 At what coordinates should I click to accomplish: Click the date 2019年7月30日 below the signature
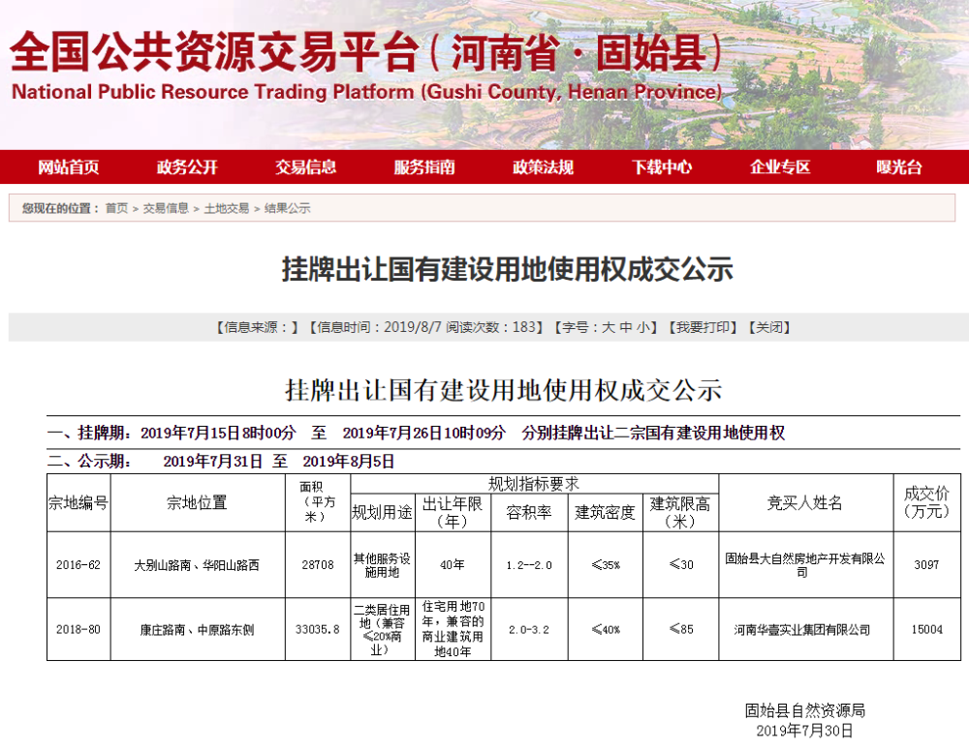click(804, 731)
